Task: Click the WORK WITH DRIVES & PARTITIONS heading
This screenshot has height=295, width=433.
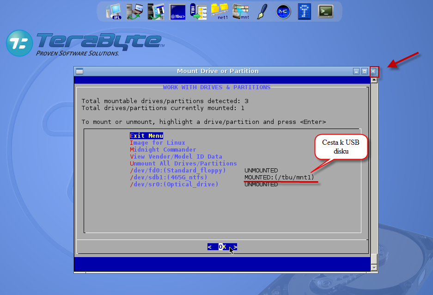Action: click(x=217, y=87)
